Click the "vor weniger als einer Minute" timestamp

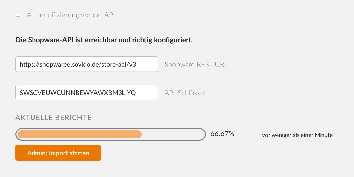(x=297, y=135)
